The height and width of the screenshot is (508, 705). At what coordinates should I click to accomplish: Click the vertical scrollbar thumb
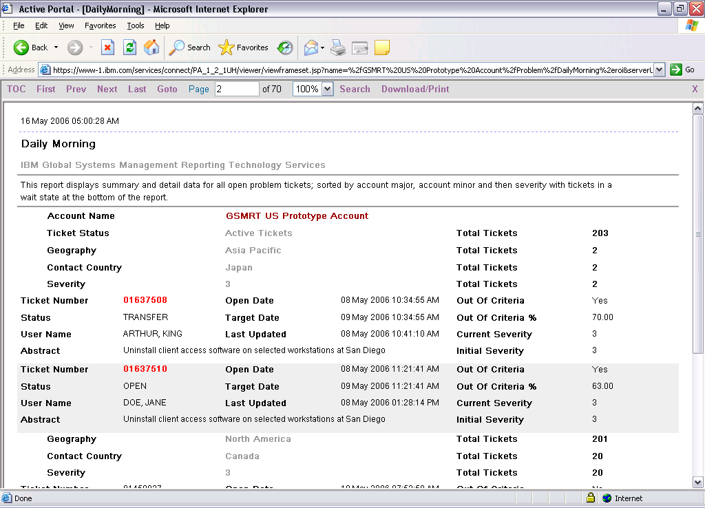pos(697,234)
